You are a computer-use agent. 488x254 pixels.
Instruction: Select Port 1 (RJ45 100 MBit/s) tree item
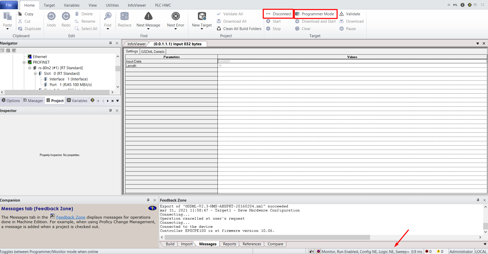(71, 85)
